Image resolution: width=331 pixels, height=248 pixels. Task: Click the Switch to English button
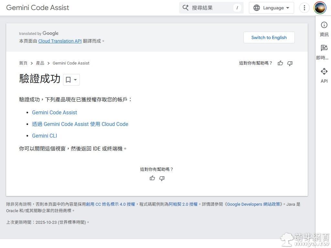click(269, 37)
